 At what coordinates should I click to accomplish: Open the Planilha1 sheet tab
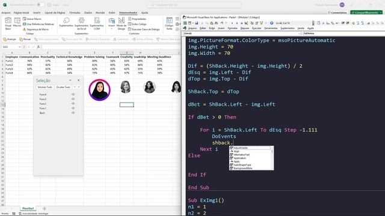click(28, 208)
